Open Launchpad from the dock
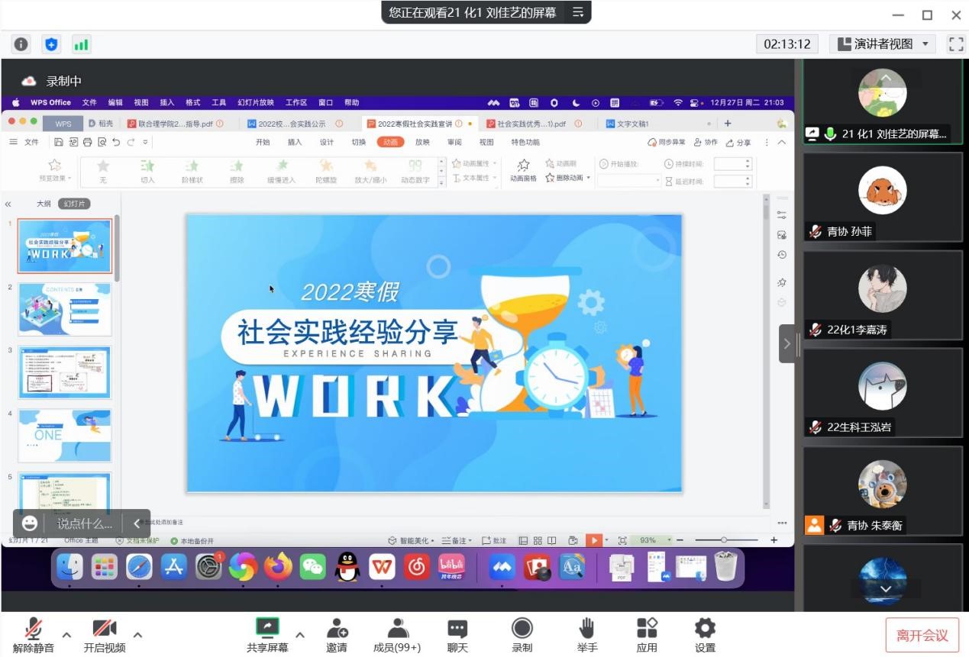969x657 pixels. (105, 567)
